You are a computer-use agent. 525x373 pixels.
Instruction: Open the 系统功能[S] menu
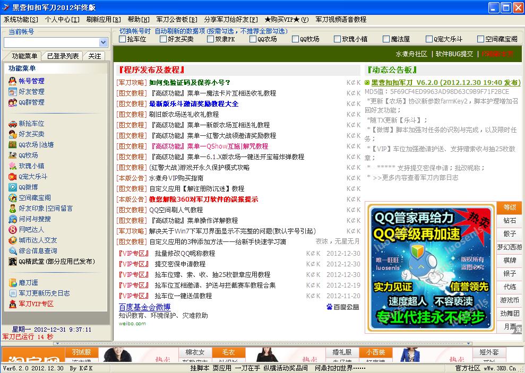pos(21,20)
